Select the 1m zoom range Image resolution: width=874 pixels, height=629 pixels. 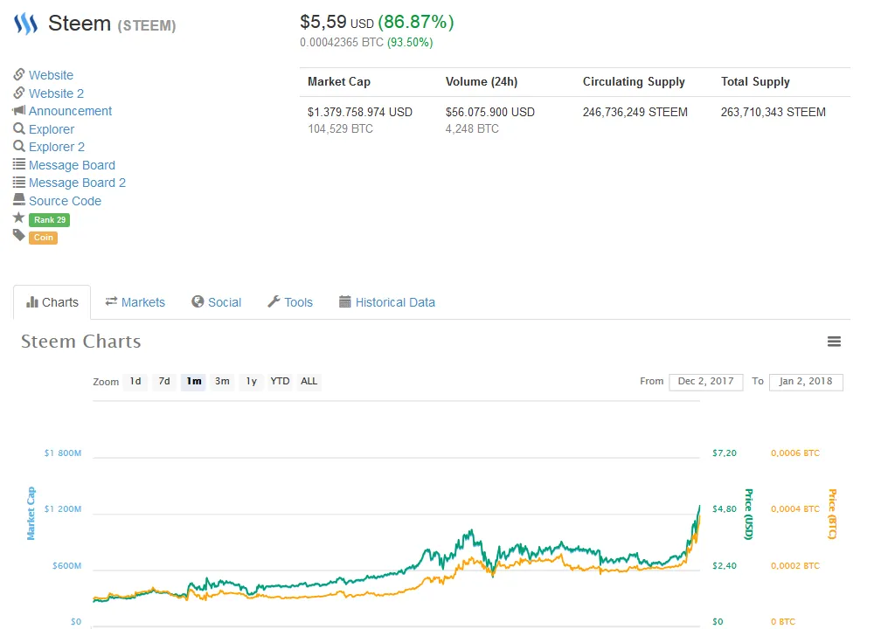coord(193,382)
